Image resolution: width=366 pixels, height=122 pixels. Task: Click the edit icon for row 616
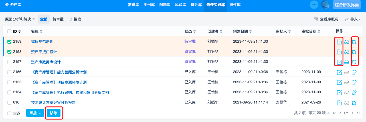[x=339, y=103]
